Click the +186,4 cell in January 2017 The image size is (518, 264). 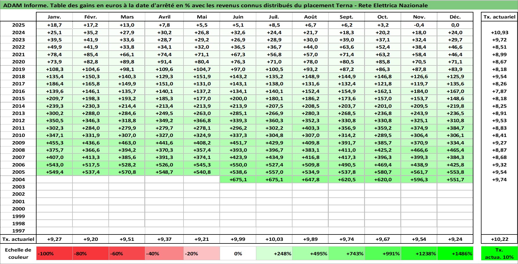54,84
